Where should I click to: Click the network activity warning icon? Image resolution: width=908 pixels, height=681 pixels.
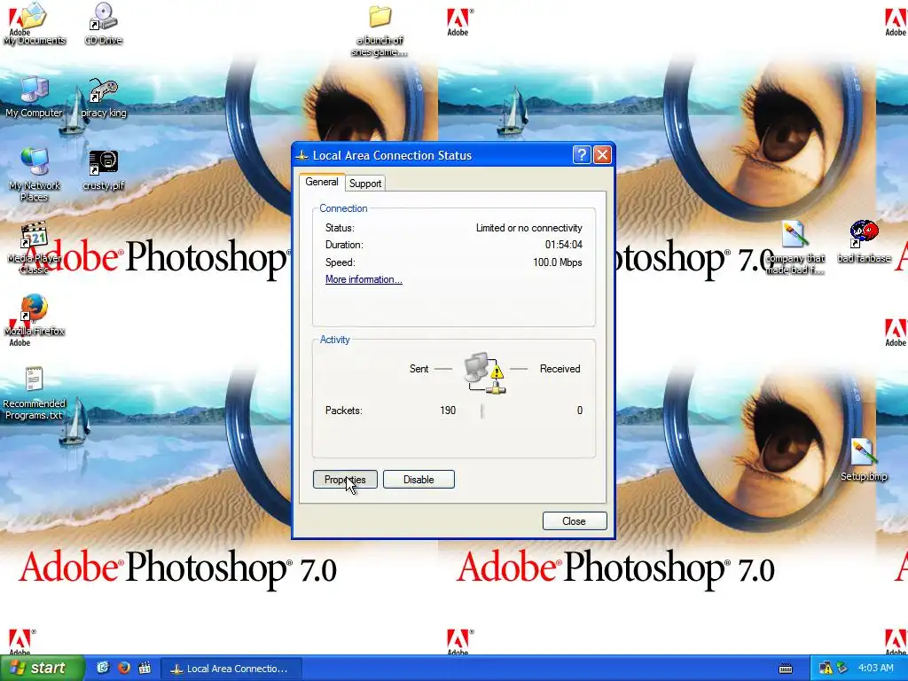tap(485, 373)
